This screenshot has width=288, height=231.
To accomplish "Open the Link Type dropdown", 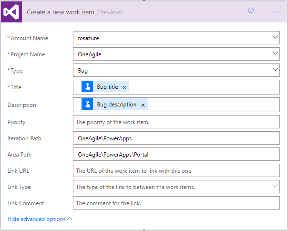I will click(275, 186).
